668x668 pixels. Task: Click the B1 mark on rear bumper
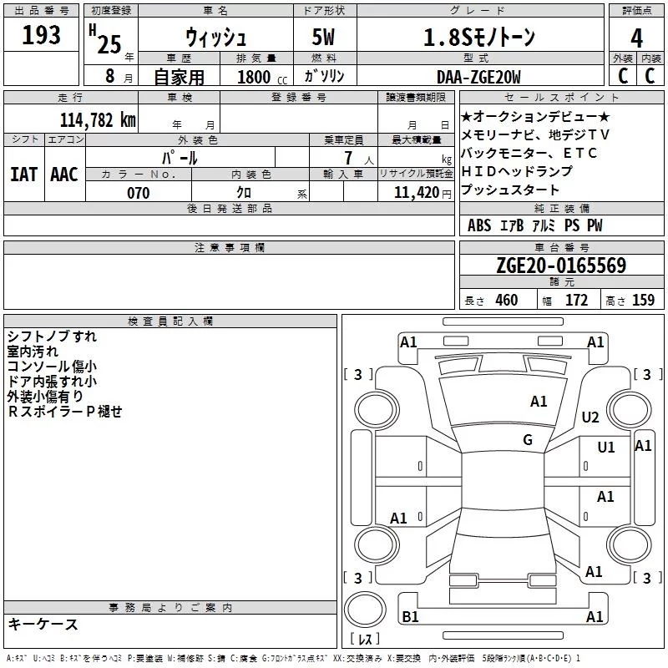click(410, 616)
